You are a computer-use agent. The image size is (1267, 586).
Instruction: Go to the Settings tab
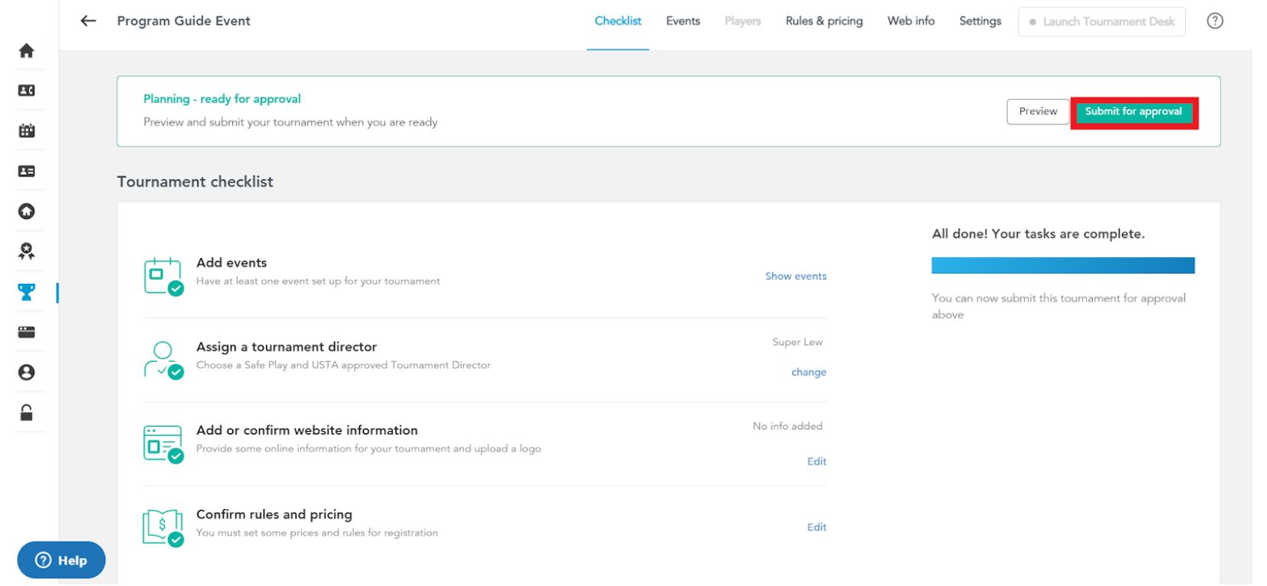click(980, 21)
